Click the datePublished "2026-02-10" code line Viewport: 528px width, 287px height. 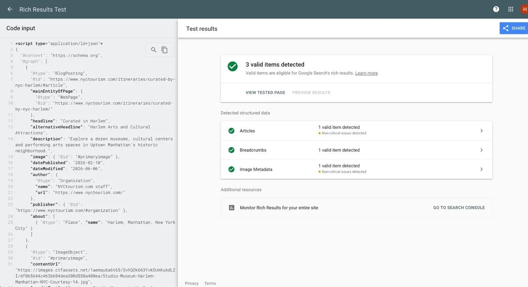point(68,163)
